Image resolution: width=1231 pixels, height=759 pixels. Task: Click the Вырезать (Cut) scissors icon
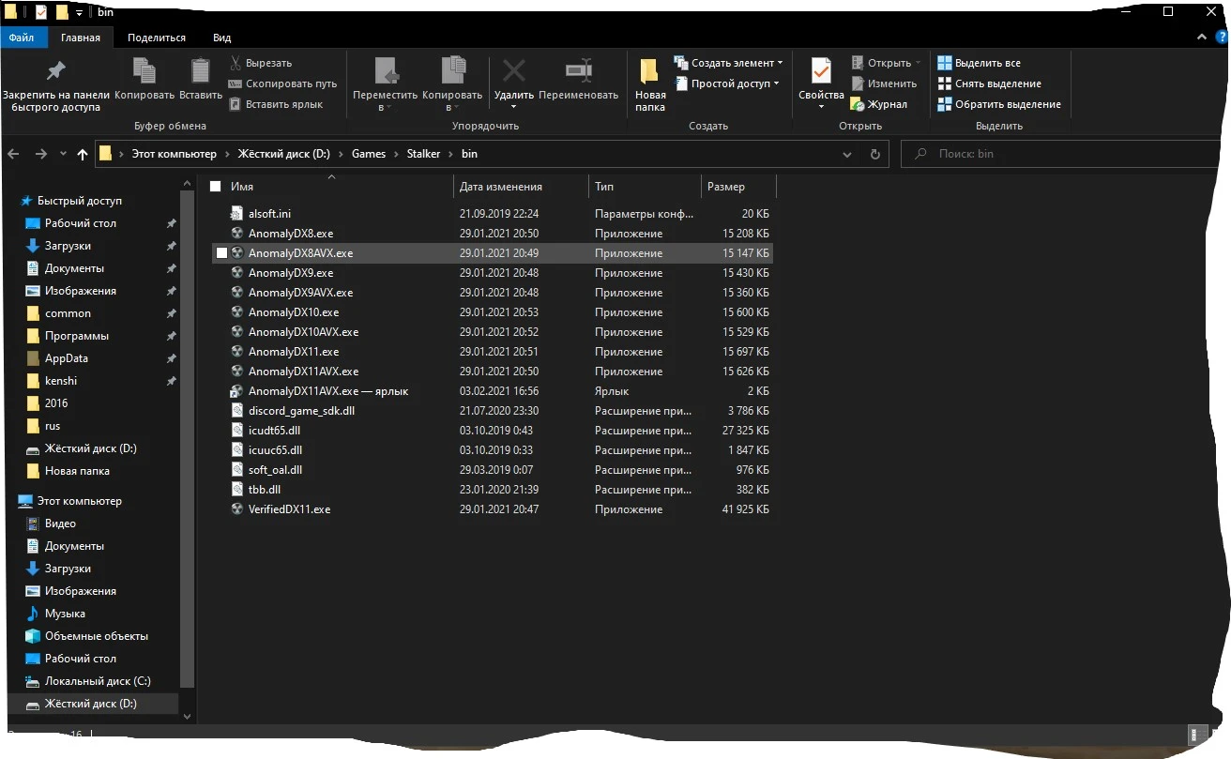pyautogui.click(x=236, y=63)
